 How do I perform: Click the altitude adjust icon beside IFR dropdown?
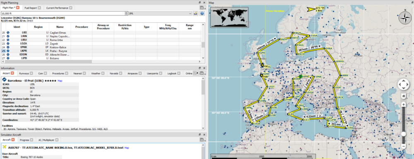196,13
